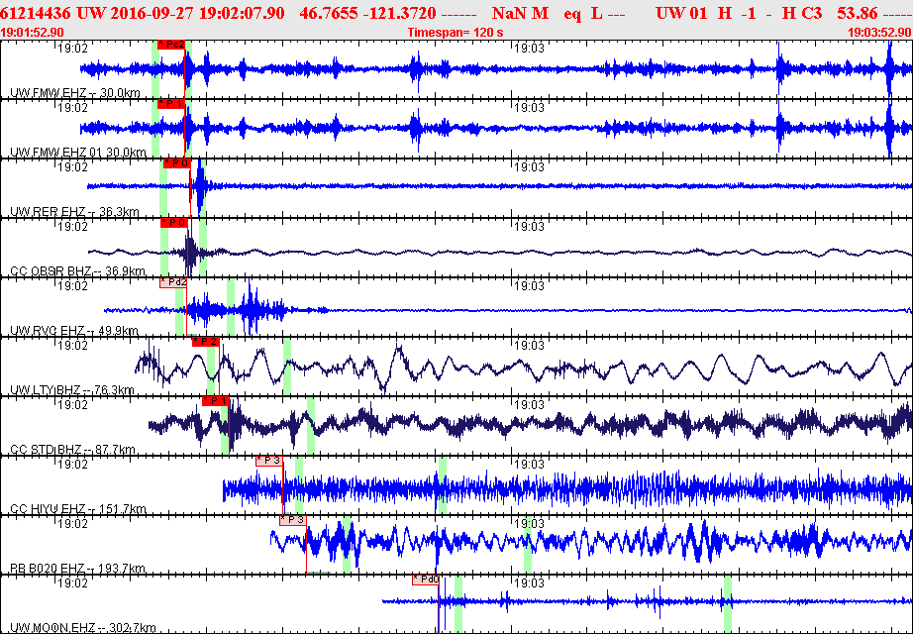The height and width of the screenshot is (634, 913).
Task: Select the P 3 pick flag on B020 EHZ
Action: (x=293, y=520)
